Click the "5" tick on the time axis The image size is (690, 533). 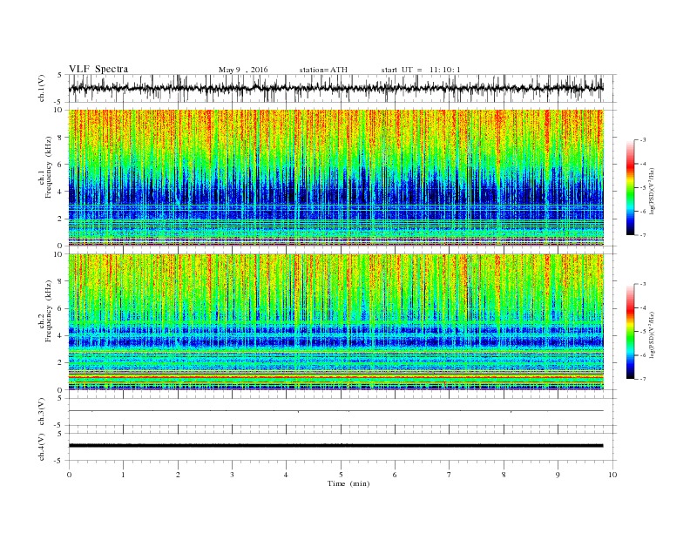(x=341, y=475)
